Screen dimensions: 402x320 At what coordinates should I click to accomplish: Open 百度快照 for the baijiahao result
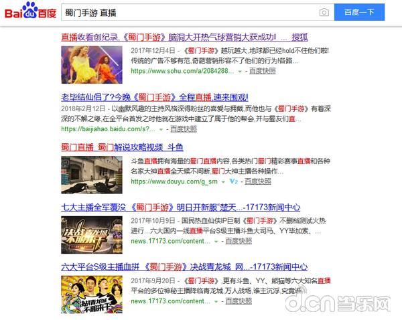click(184, 129)
